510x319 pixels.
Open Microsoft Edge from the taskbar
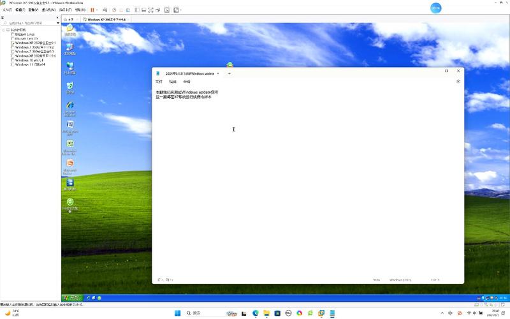(x=256, y=313)
